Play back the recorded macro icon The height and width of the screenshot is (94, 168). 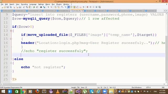93,7
